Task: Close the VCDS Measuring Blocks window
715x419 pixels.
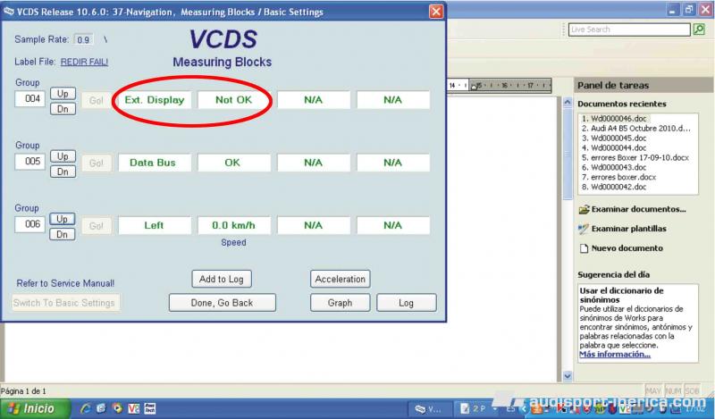Action: (x=436, y=12)
